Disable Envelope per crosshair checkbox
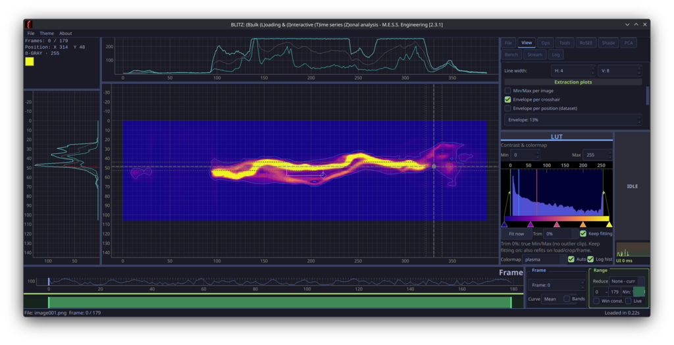This screenshot has width=674, height=345. tap(507, 99)
